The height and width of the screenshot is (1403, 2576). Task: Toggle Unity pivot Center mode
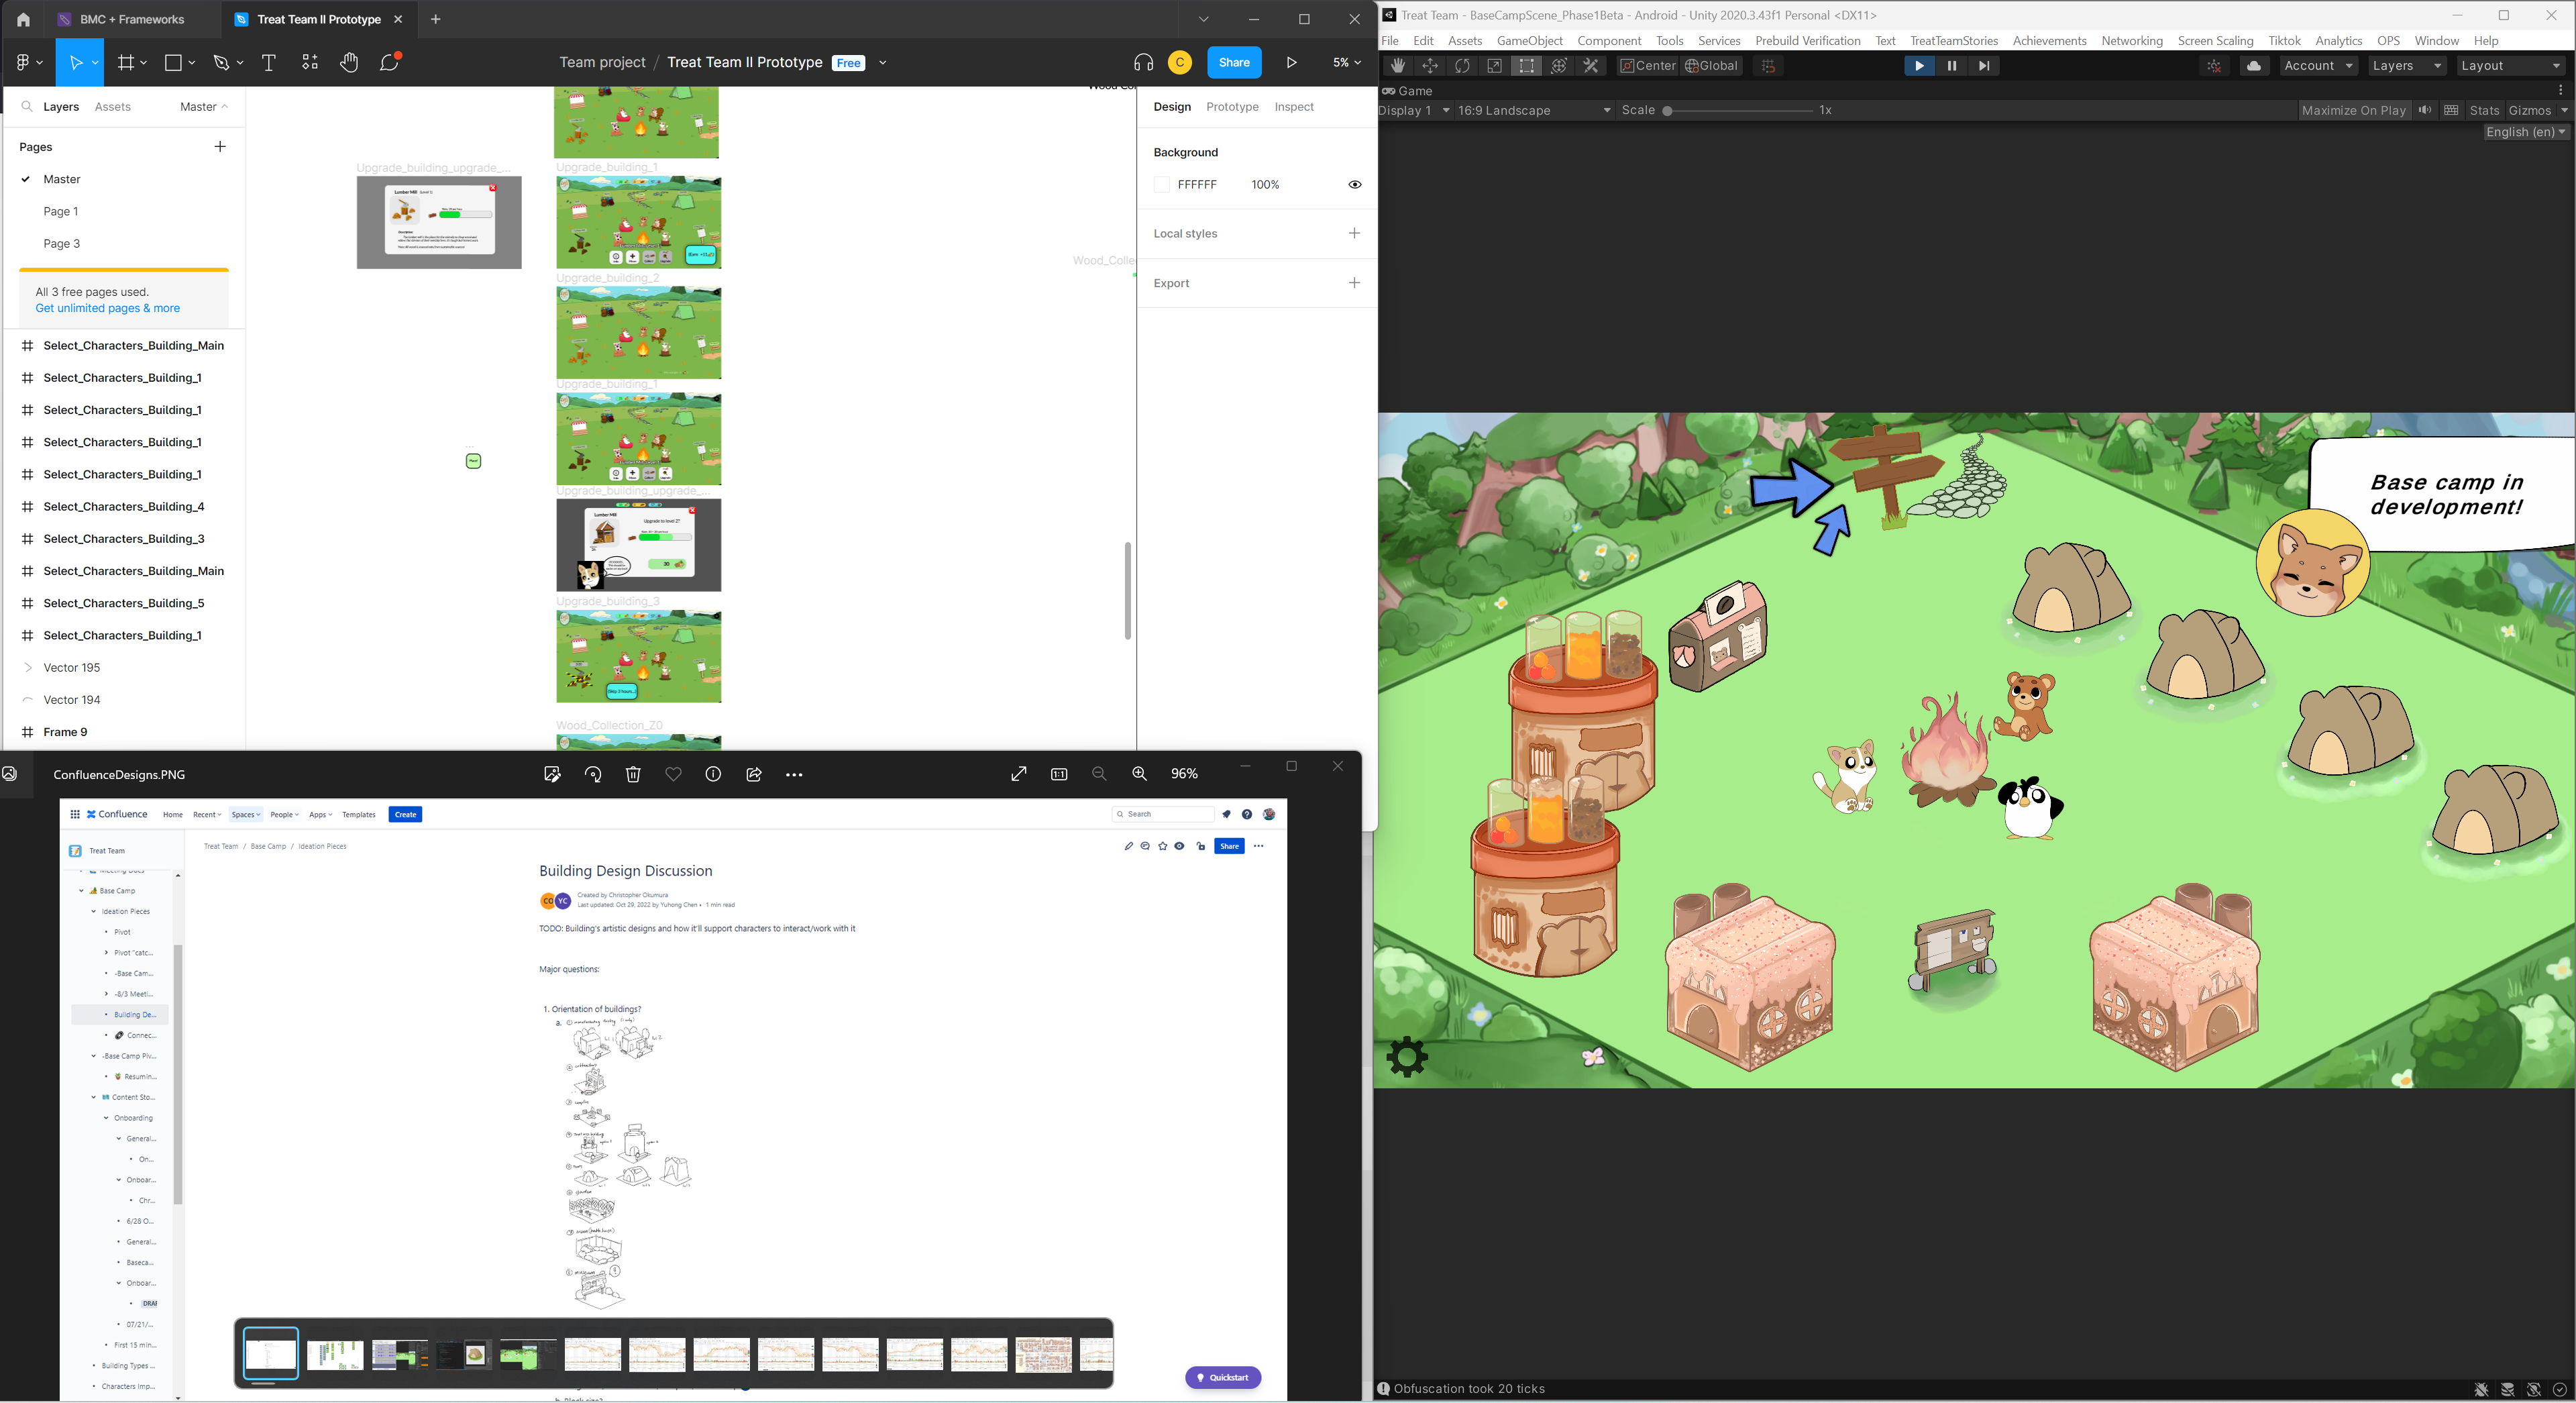[1647, 66]
